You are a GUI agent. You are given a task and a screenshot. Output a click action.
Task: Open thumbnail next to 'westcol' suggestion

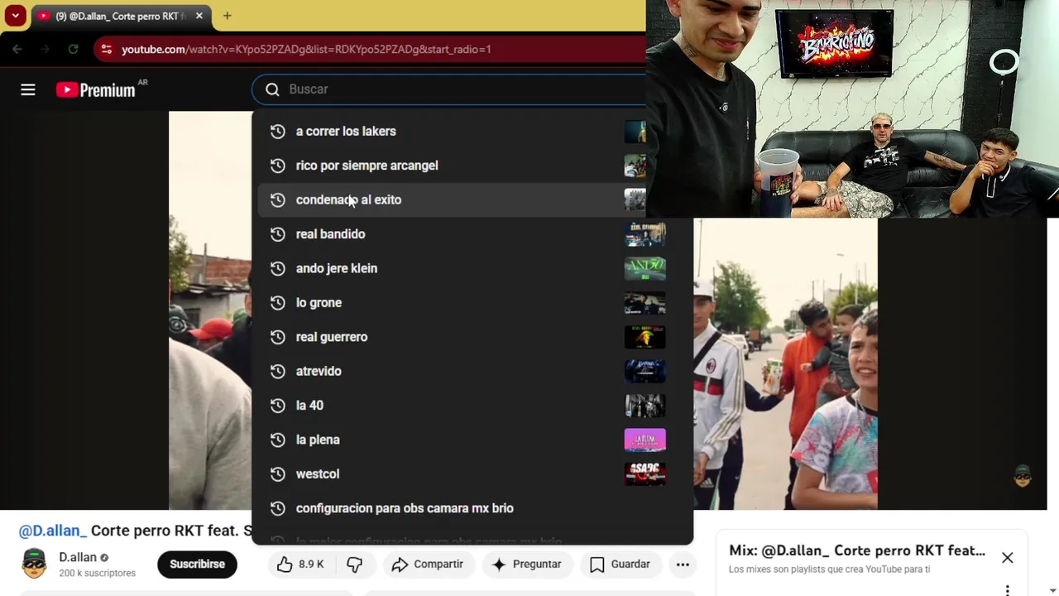tap(645, 474)
